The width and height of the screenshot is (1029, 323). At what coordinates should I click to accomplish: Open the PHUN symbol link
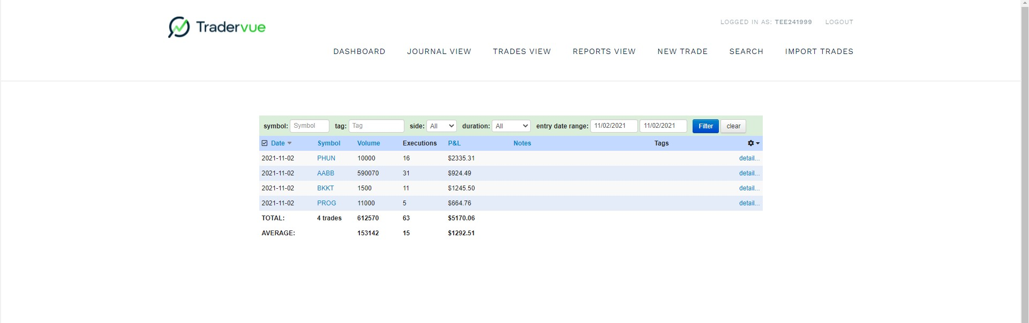pos(326,158)
